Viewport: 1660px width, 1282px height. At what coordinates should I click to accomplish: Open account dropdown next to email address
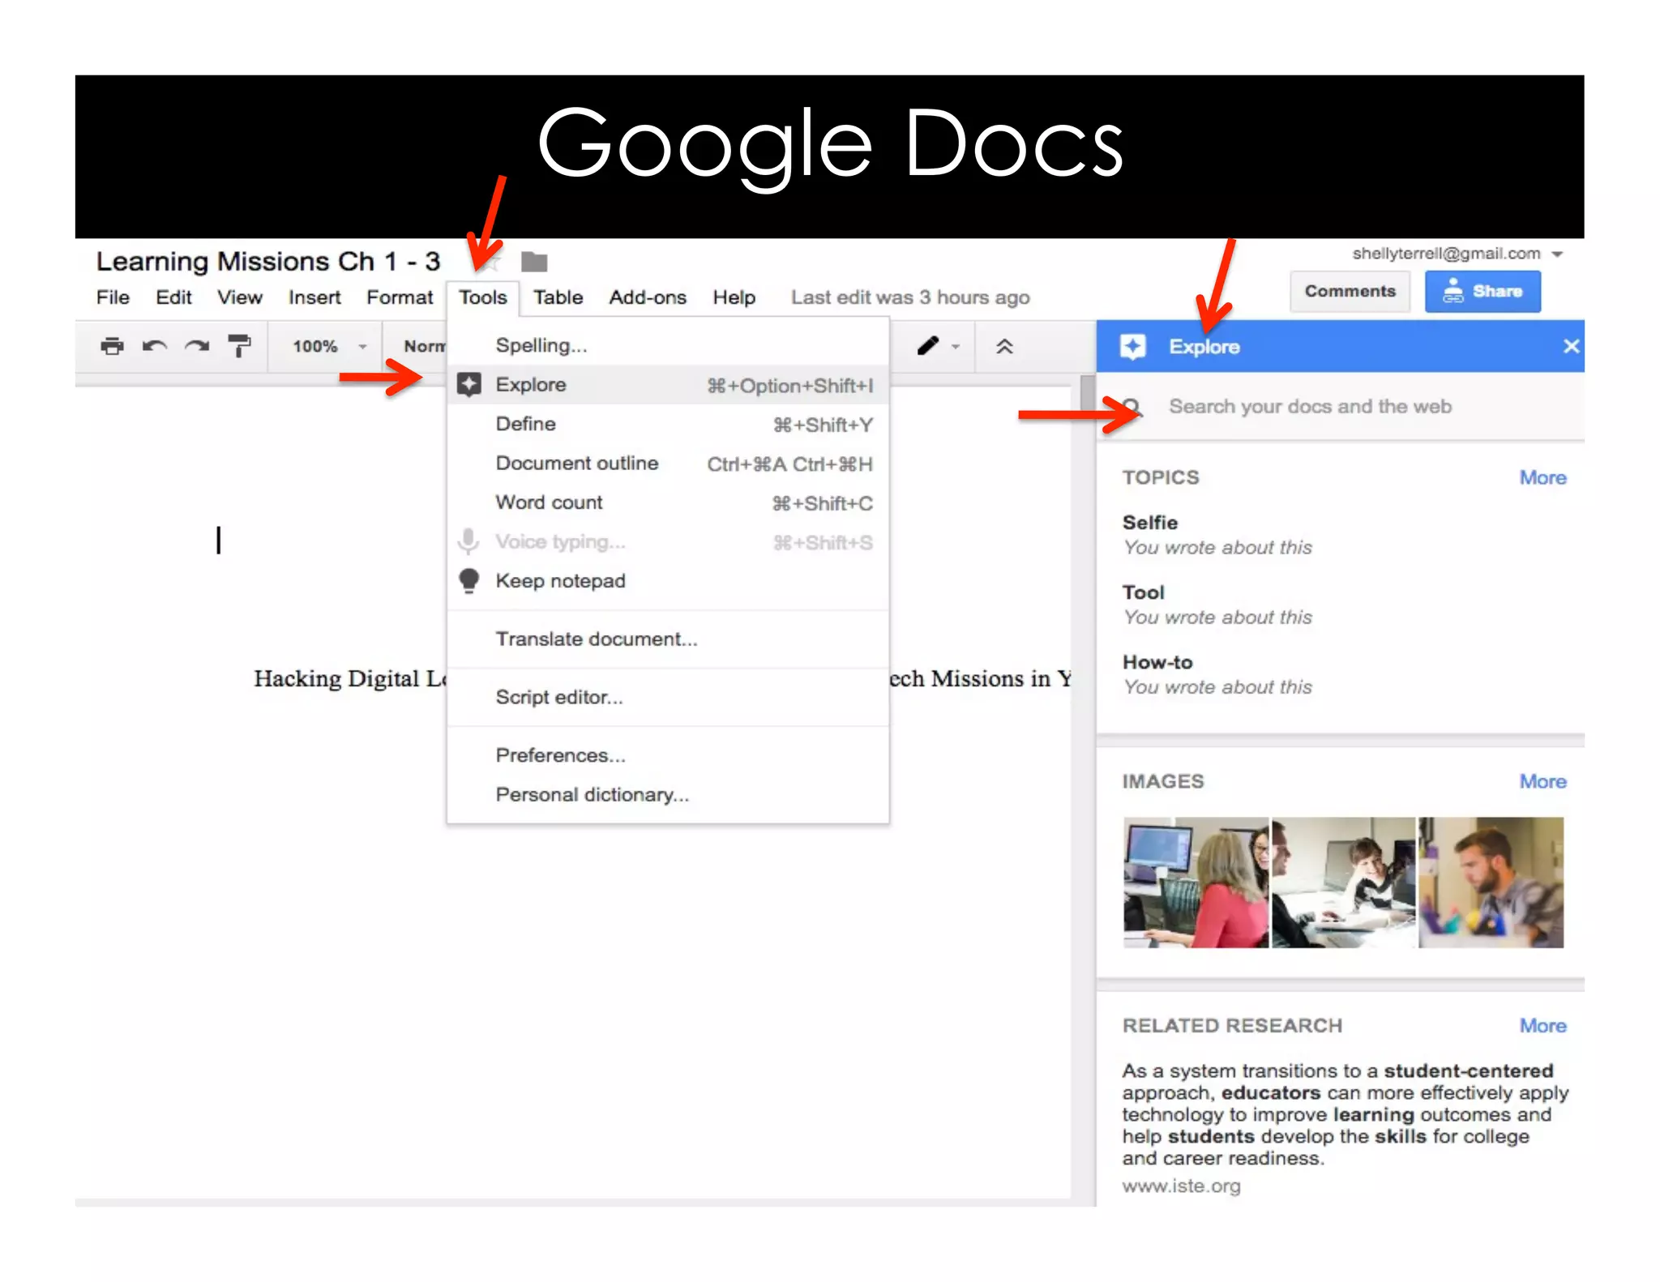1557,254
